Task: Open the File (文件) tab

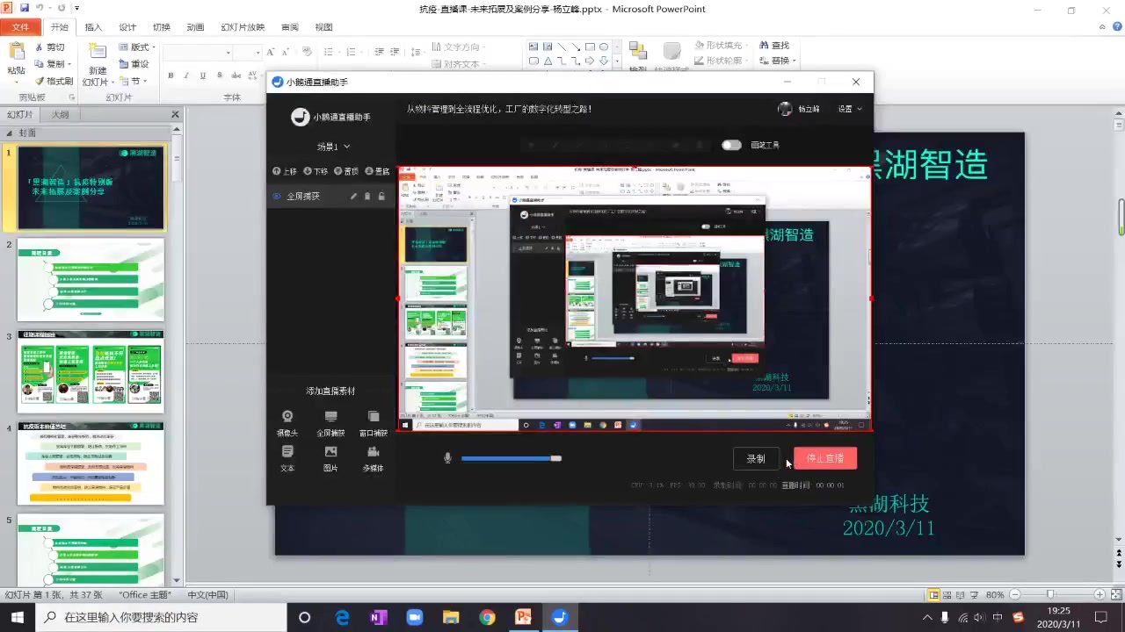Action: tap(20, 27)
